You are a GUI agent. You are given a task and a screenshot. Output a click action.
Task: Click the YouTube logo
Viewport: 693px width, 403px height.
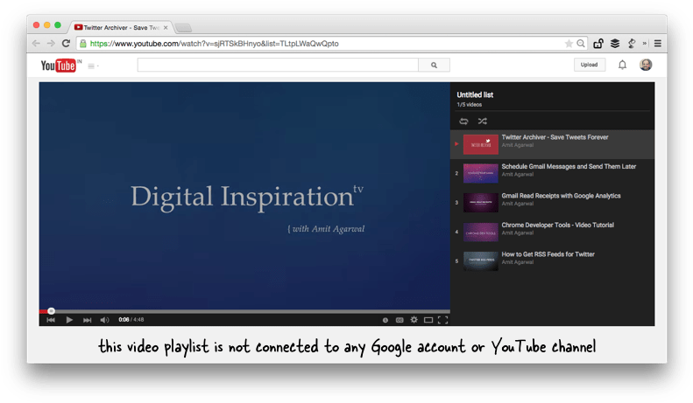point(59,66)
